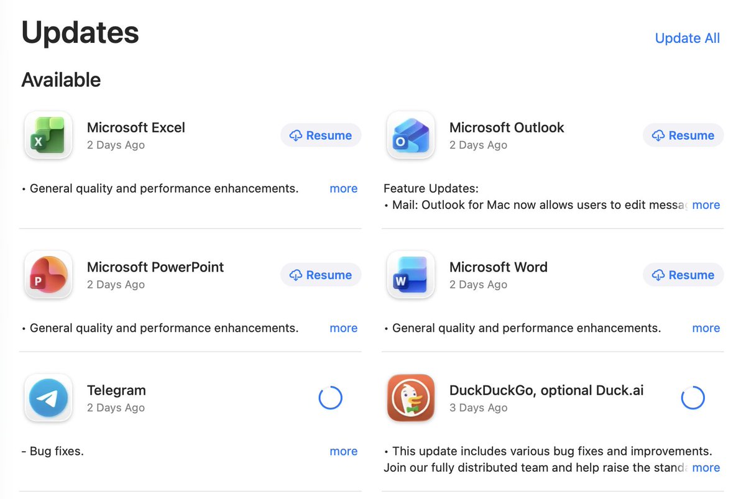Click DuckDuckGo 'various bug fixes' note line

pos(548,451)
